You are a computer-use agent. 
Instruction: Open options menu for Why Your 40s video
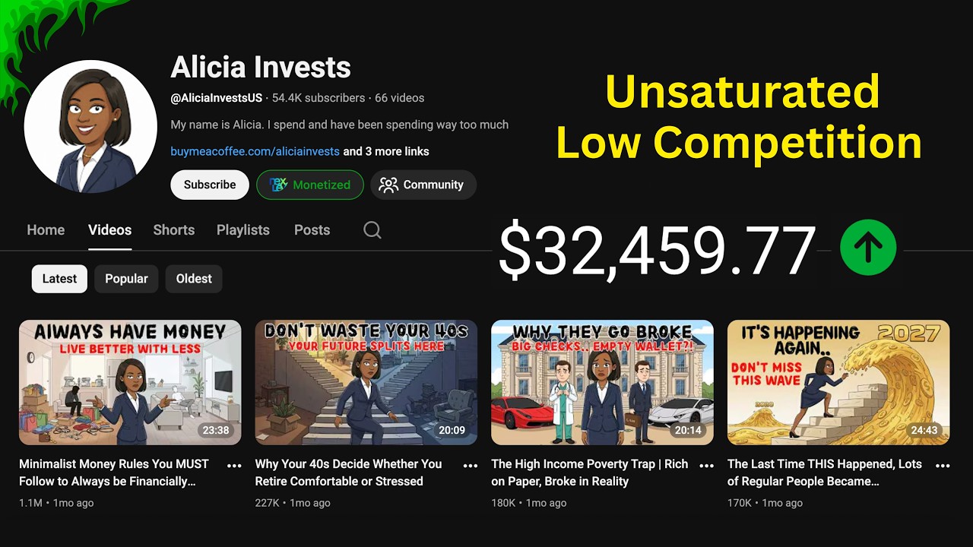(x=471, y=466)
